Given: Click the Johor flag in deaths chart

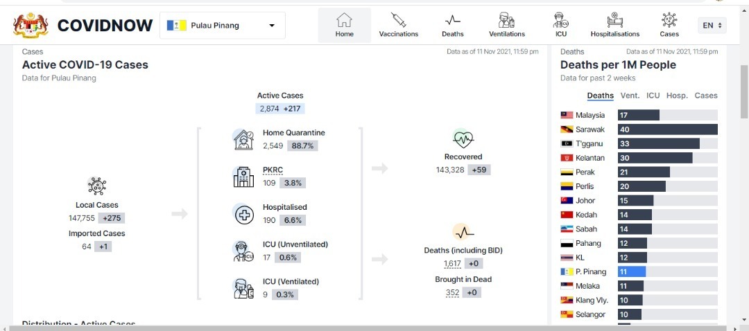Looking at the screenshot, I should pos(567,200).
